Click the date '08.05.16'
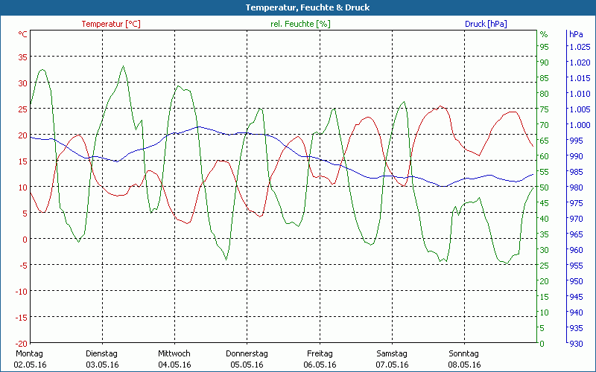The height and width of the screenshot is (372, 596). 464,365
